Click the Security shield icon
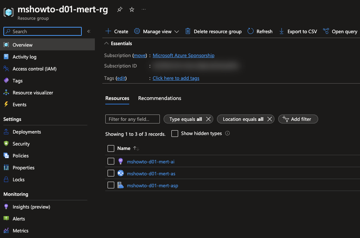Screen dimensions: 360x238 [x=6, y=144]
